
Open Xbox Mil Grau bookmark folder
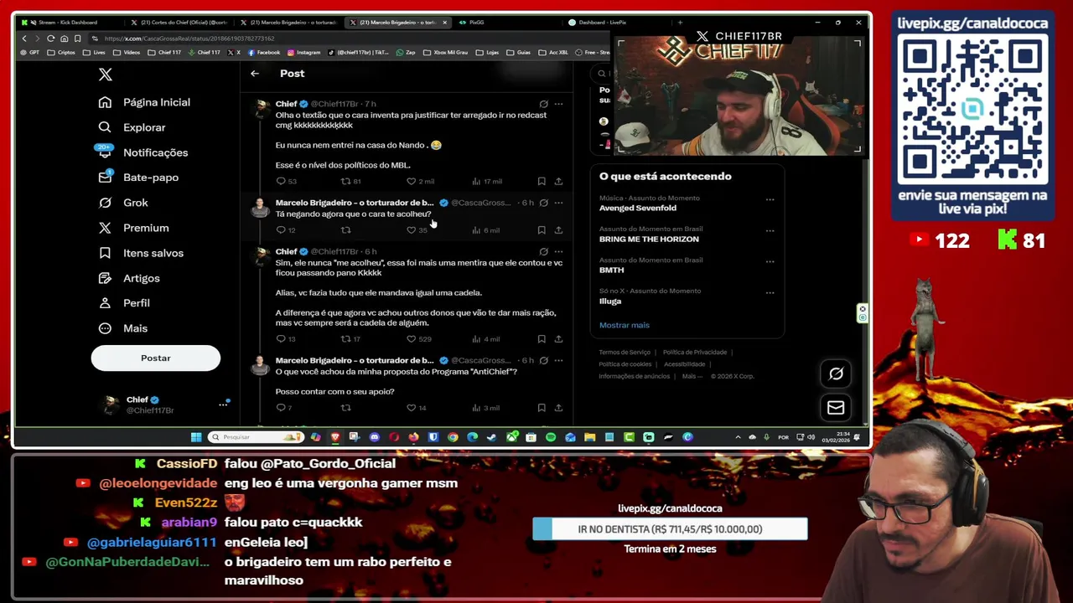tap(446, 52)
